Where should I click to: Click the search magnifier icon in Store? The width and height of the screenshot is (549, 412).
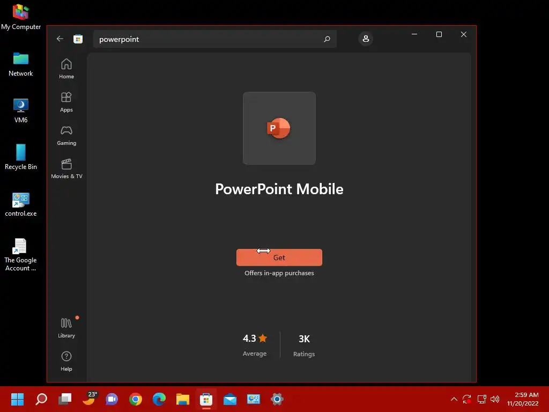pyautogui.click(x=327, y=39)
